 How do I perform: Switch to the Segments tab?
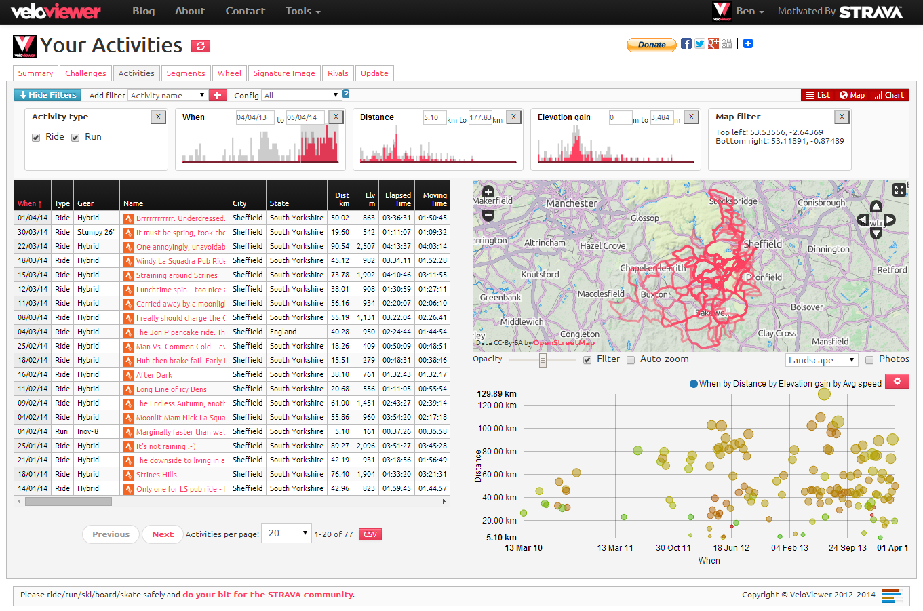point(185,73)
